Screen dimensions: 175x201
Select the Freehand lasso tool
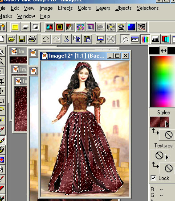click(2, 110)
